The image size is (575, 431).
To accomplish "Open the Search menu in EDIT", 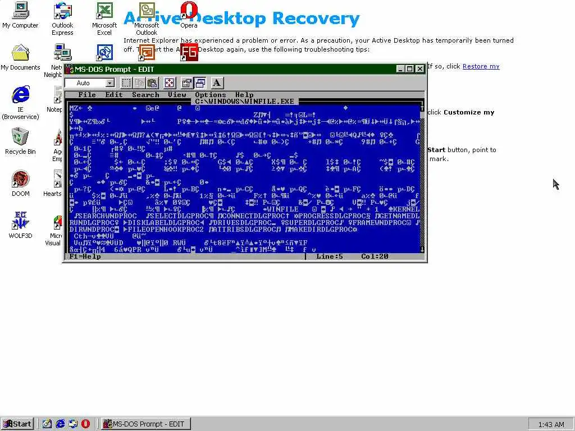I will (145, 94).
